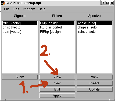This screenshot has height=101, width=115.
Task: Open the File menu
Action: 7,9
